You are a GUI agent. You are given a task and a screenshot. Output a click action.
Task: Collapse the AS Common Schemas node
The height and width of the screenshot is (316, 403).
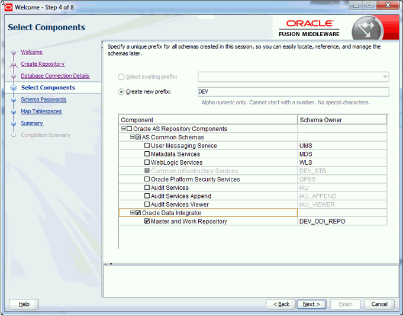click(x=133, y=137)
